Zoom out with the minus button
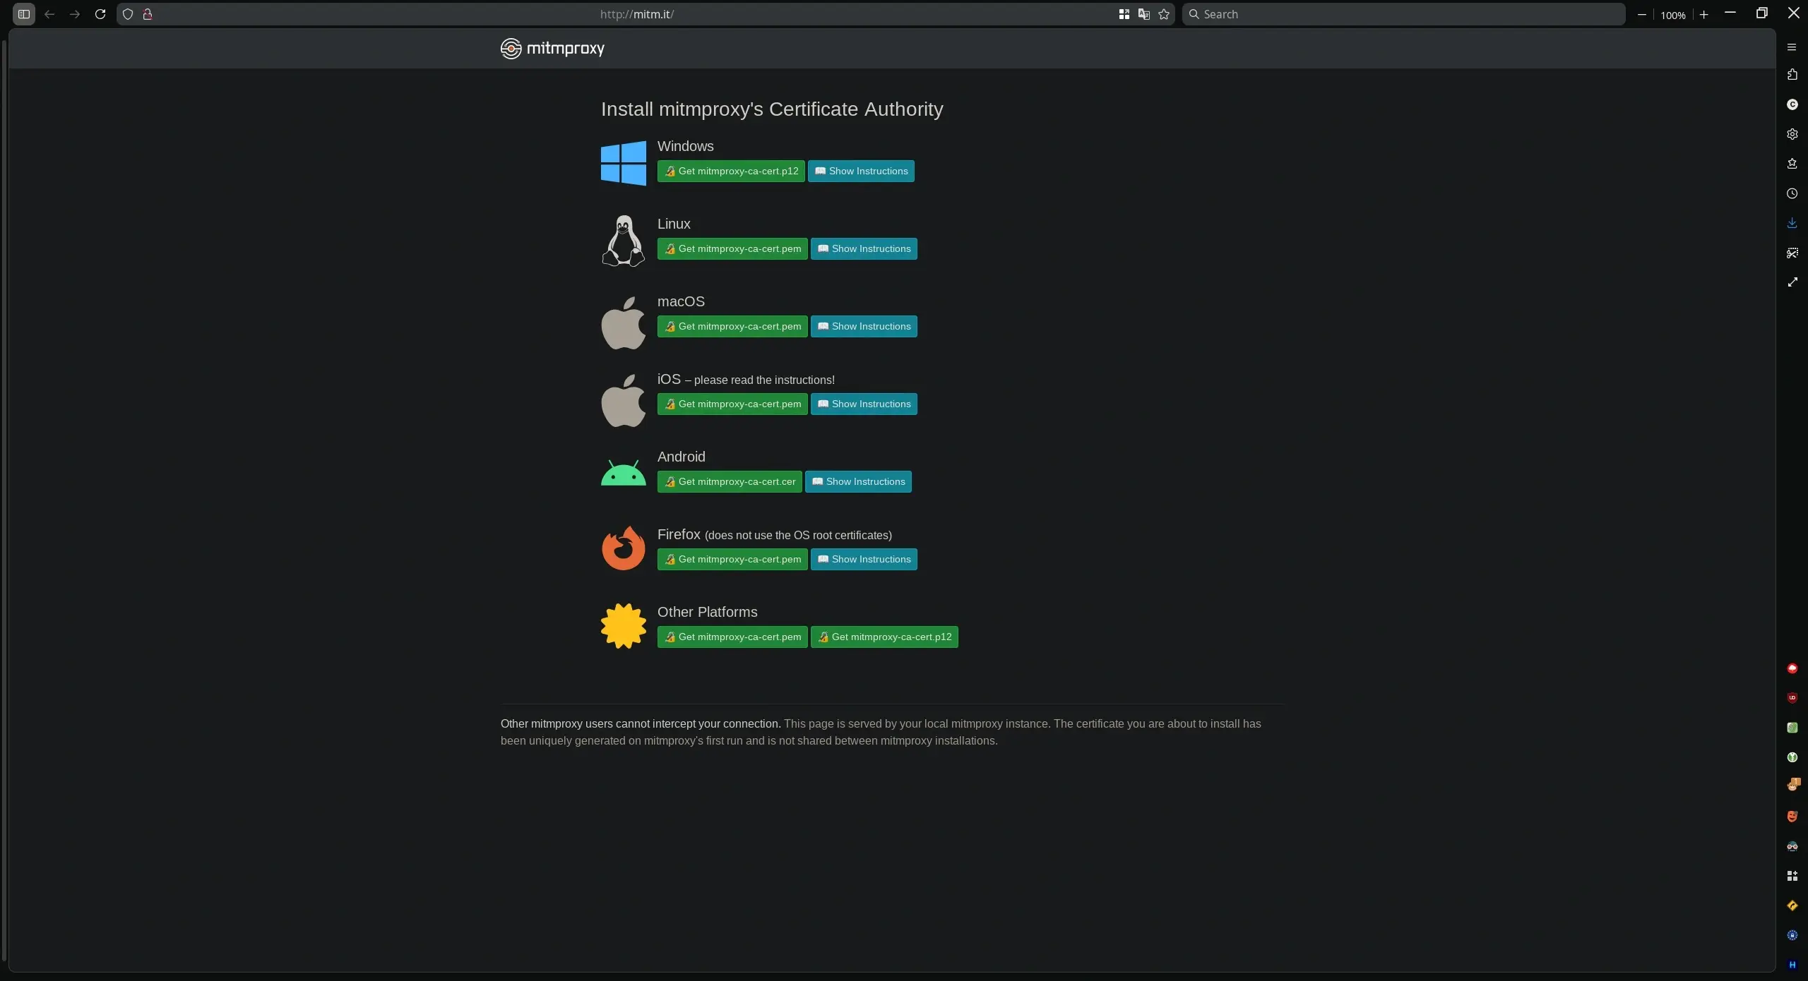The image size is (1808, 981). coord(1642,15)
